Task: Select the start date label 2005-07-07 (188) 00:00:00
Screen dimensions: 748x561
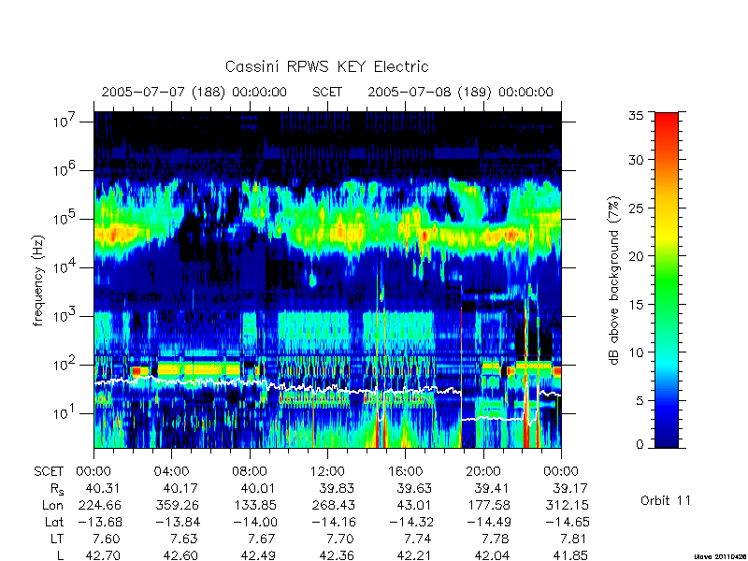Action: tap(194, 92)
